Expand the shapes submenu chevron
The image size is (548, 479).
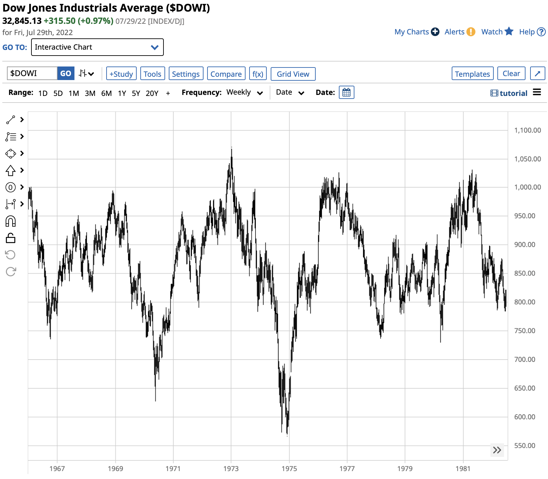coord(22,153)
